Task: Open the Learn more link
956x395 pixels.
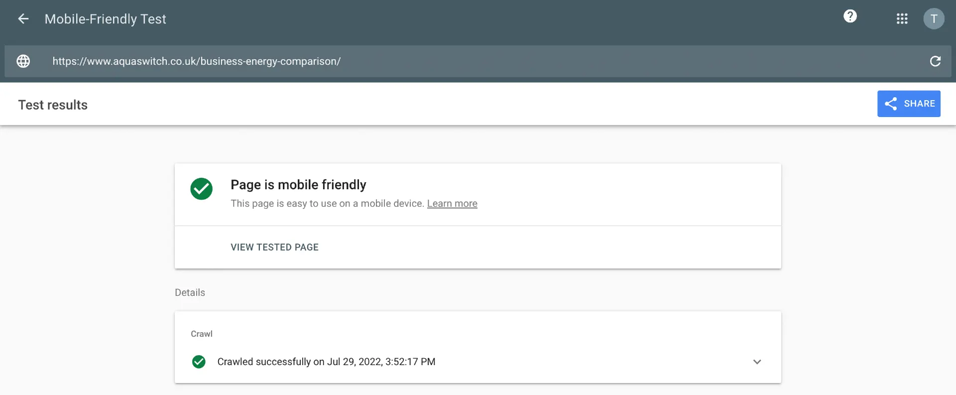Action: 452,203
